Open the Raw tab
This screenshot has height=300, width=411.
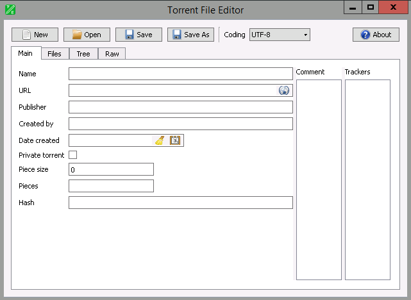coord(112,54)
